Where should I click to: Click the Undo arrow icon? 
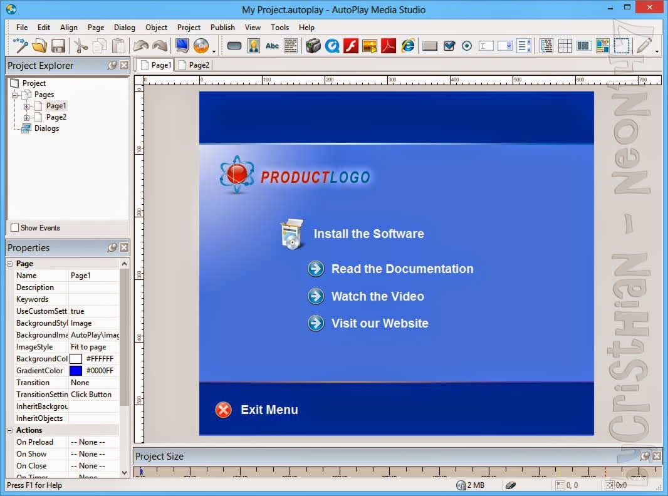click(141, 46)
